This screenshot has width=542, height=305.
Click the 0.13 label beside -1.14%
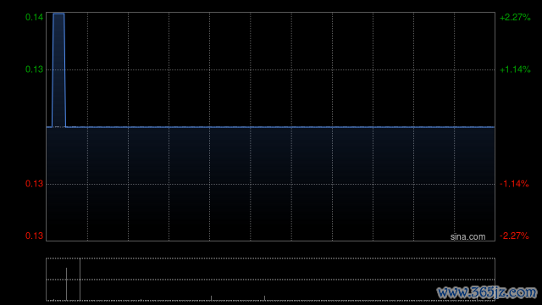(x=34, y=184)
